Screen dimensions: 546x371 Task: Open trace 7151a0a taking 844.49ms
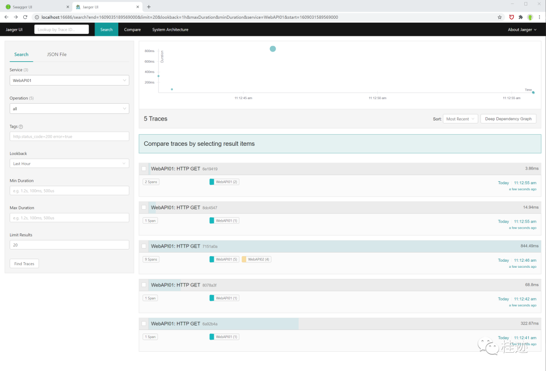click(x=340, y=246)
